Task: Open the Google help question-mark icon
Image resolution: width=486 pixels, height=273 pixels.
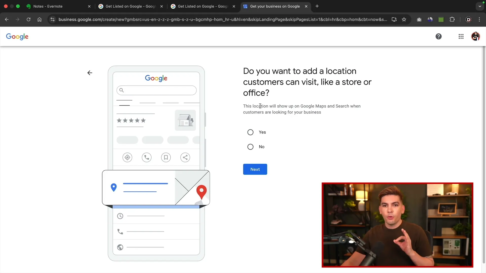Action: pyautogui.click(x=438, y=36)
